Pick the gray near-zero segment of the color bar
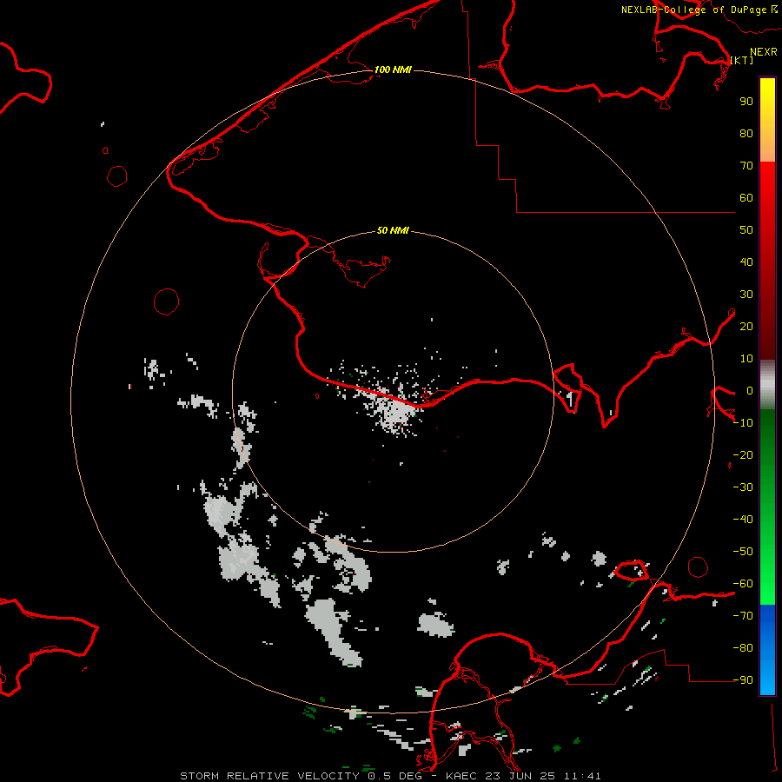This screenshot has width=782, height=782. [767, 385]
